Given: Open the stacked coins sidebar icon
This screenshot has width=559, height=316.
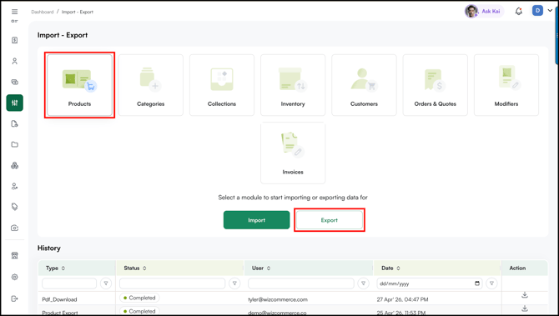Looking at the screenshot, I should [x=15, y=82].
